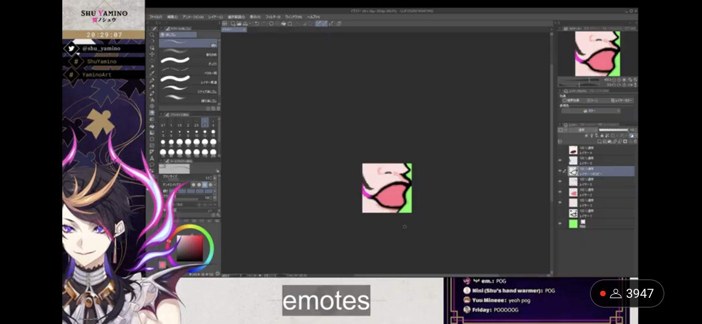Hide the レイヤー2 pink tongue layer

click(x=559, y=192)
